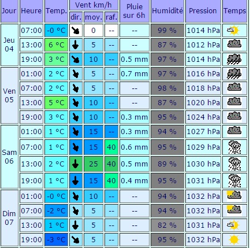Image resolution: width=250 pixels, height=248 pixels.
Task: Click the cloud icon in the 1020 hPa row
Action: click(234, 102)
